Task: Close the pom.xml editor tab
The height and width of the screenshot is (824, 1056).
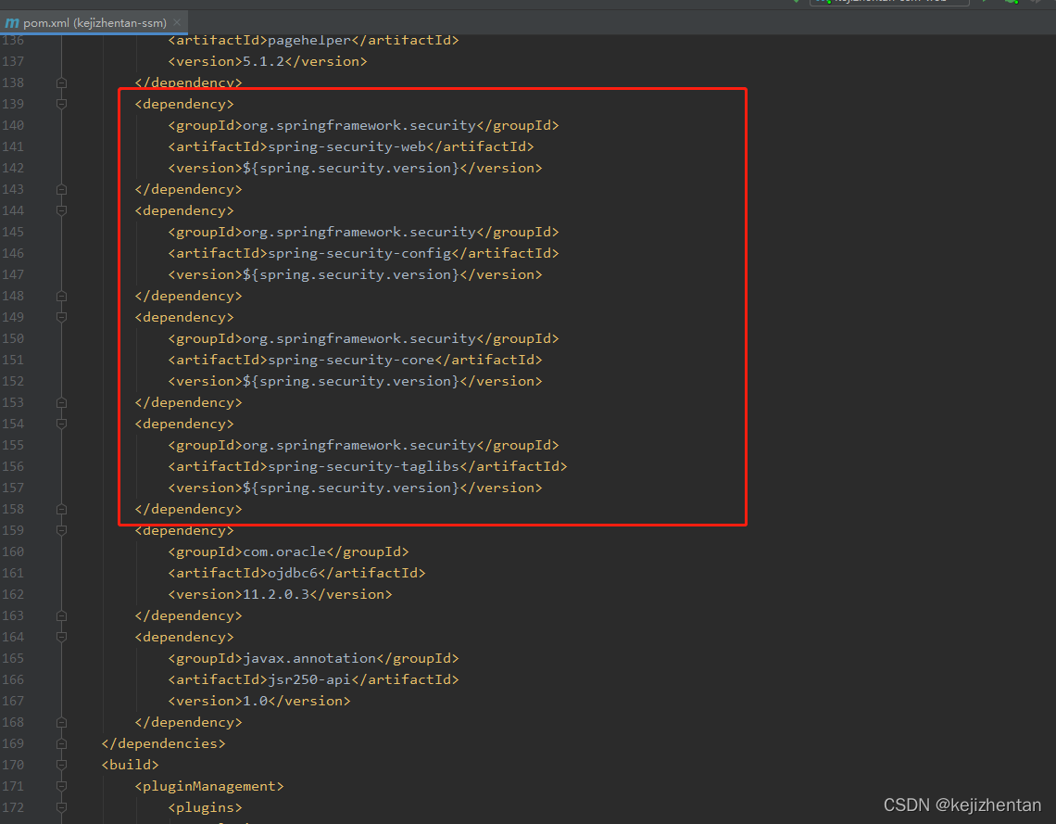Action: [177, 23]
